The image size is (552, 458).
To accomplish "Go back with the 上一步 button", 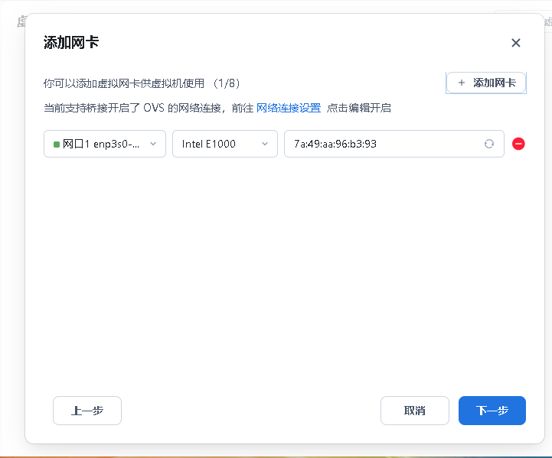I will pos(87,411).
